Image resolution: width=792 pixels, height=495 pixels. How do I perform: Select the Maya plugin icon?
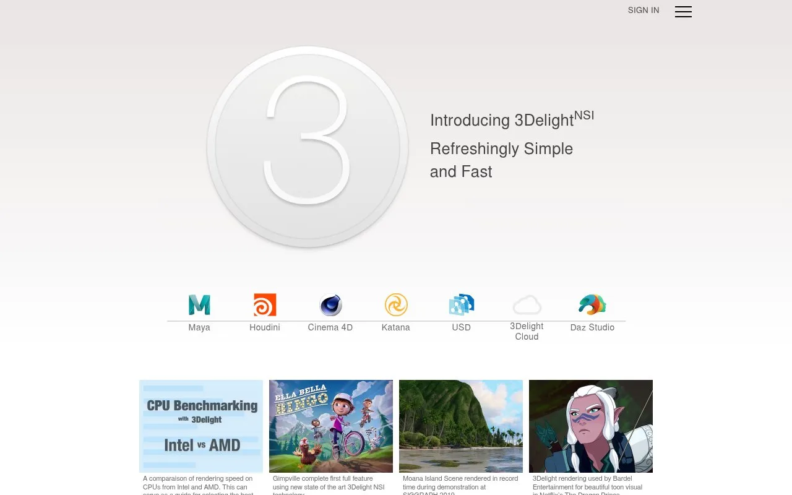click(x=199, y=305)
